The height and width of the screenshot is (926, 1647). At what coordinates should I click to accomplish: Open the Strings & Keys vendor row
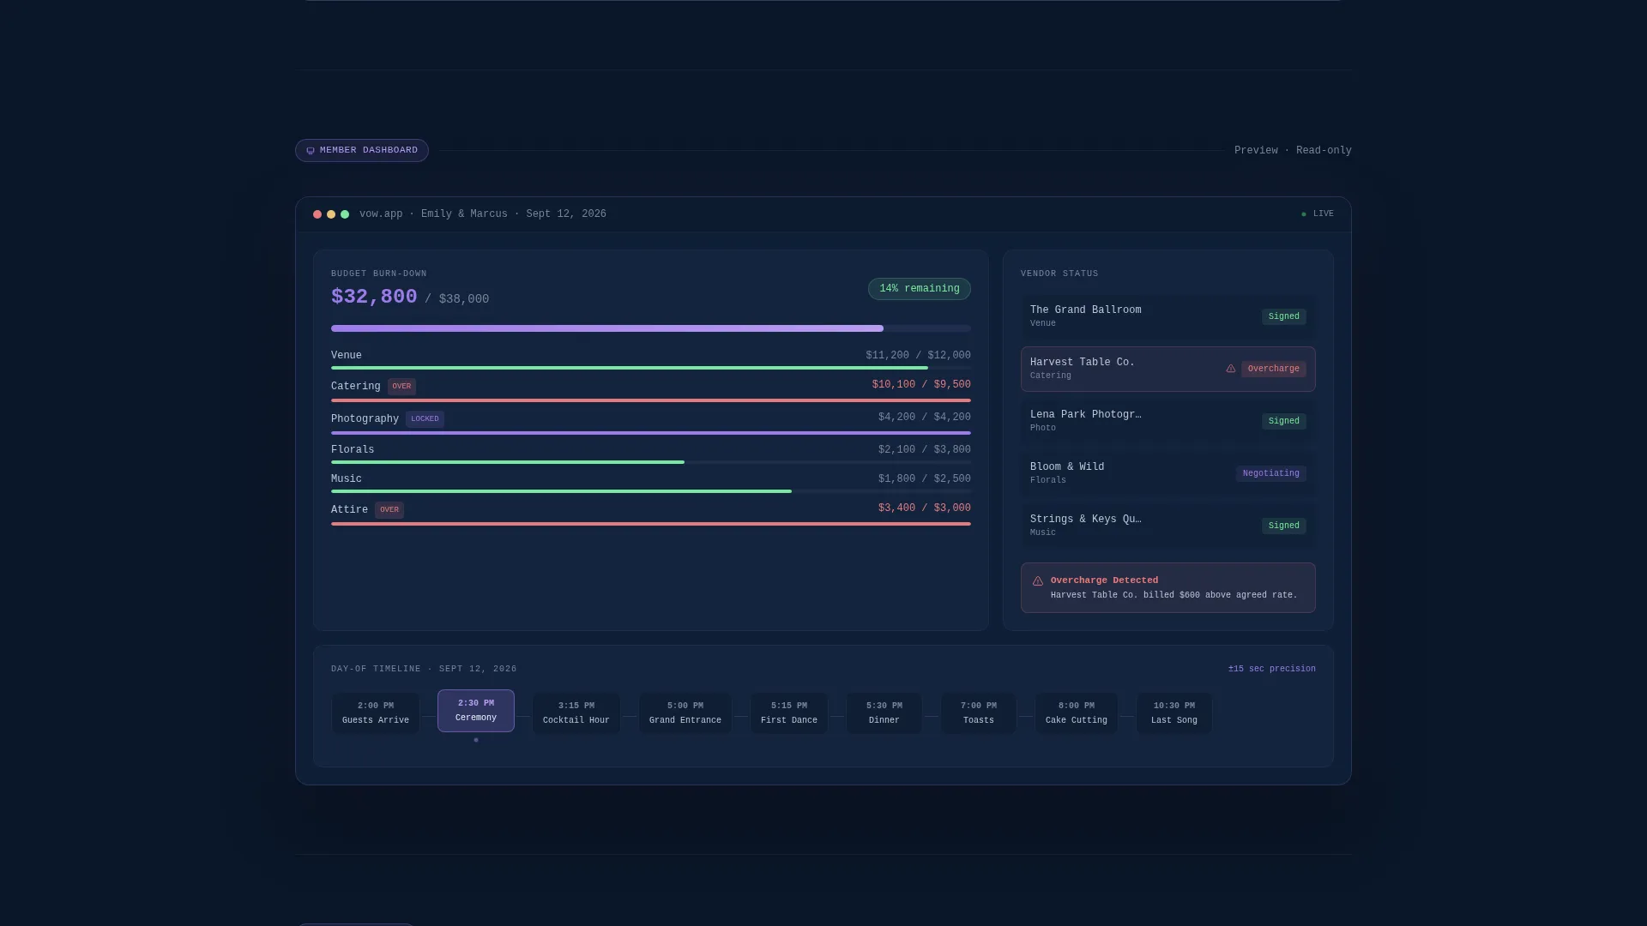(1168, 526)
